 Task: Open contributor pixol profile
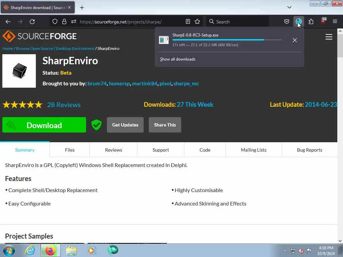(165, 83)
